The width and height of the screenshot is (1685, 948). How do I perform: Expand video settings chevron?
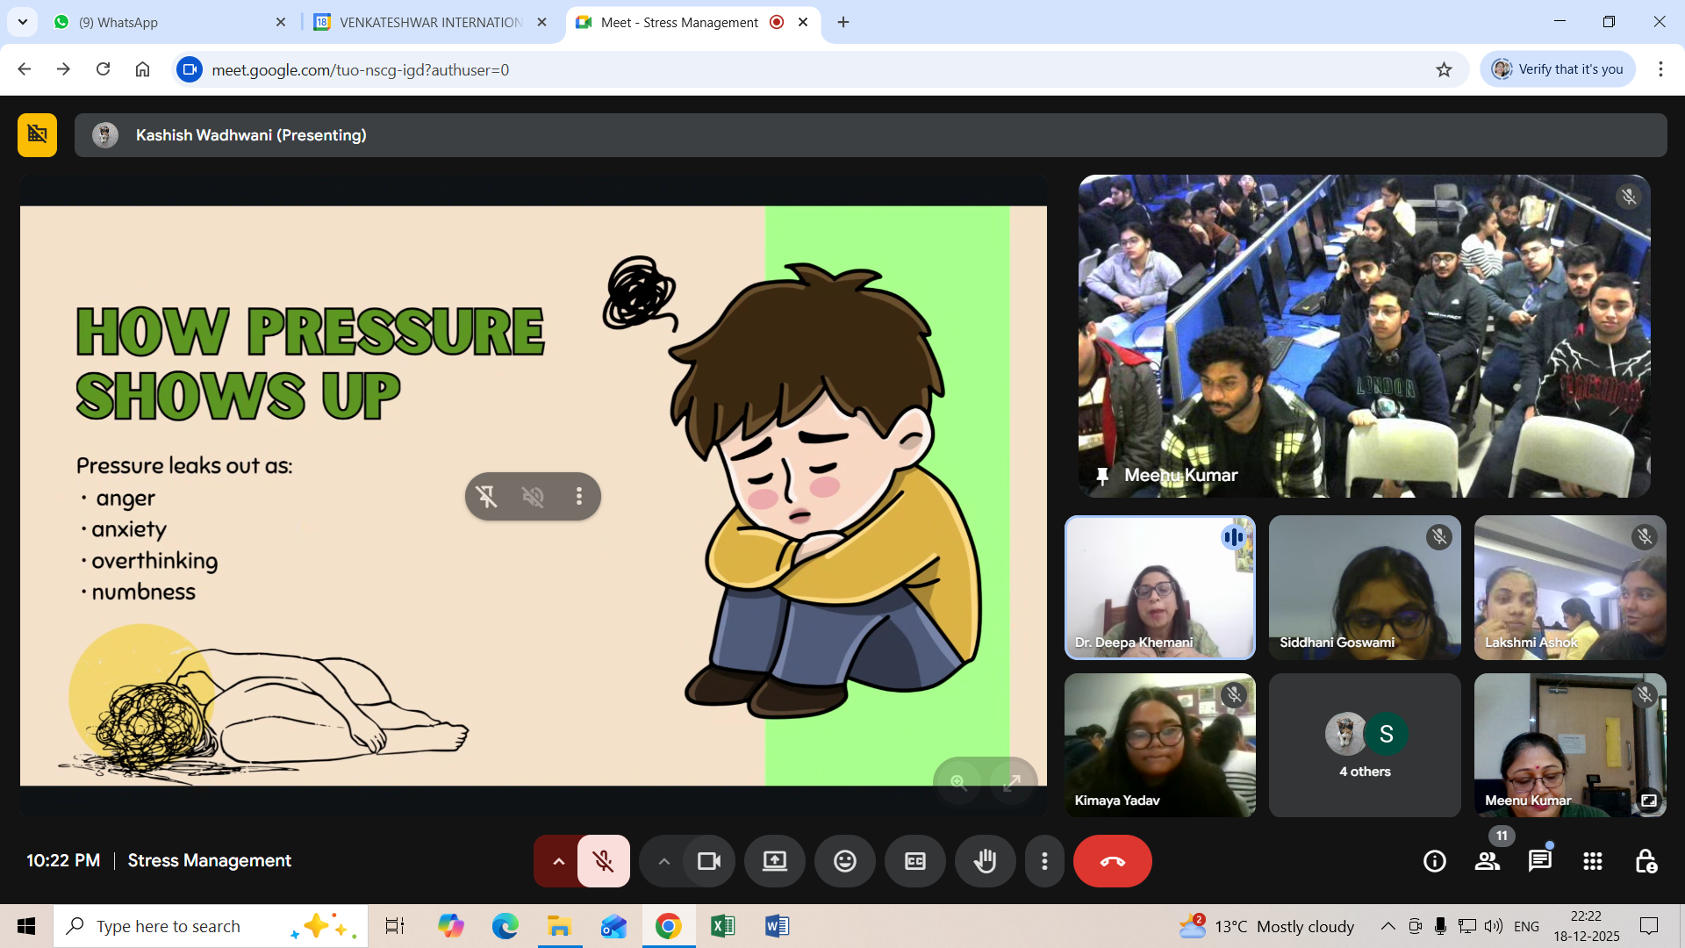[663, 861]
